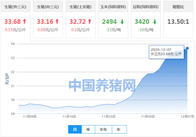Open the 猪粮比 ratio card
196x137 pixels.
[x=179, y=20]
